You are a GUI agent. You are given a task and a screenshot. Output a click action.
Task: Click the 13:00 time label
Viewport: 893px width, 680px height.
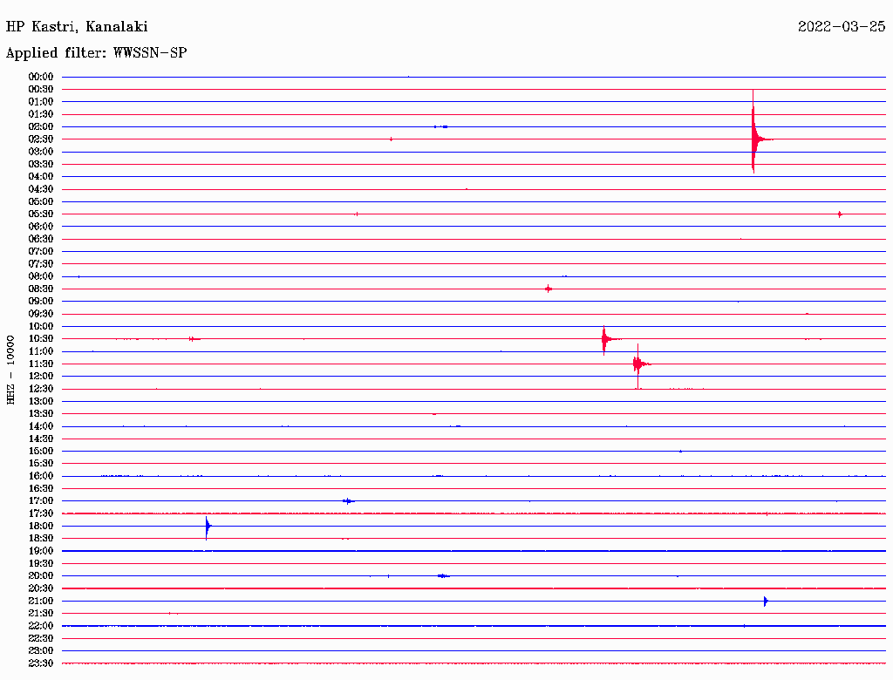(41, 402)
